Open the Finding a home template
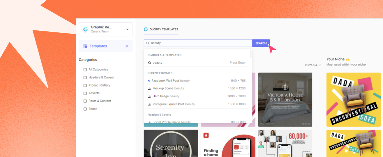This screenshot has height=157, width=383. click(228, 143)
